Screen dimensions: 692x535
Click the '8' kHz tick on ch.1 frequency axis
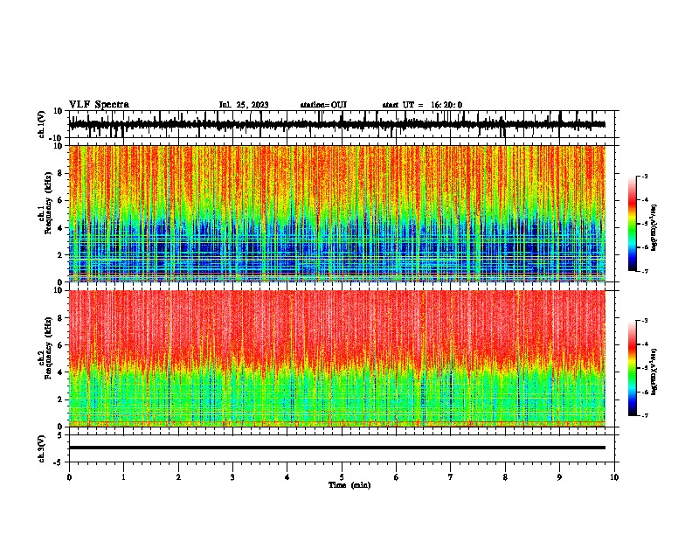pos(60,173)
